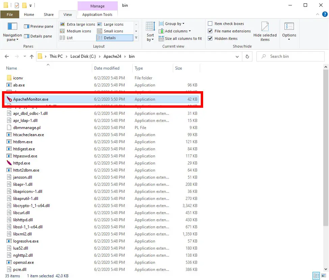Viewport: 329px width, 280px height.
Task: Navigate to Apache24 breadcrumb
Action: (112, 56)
